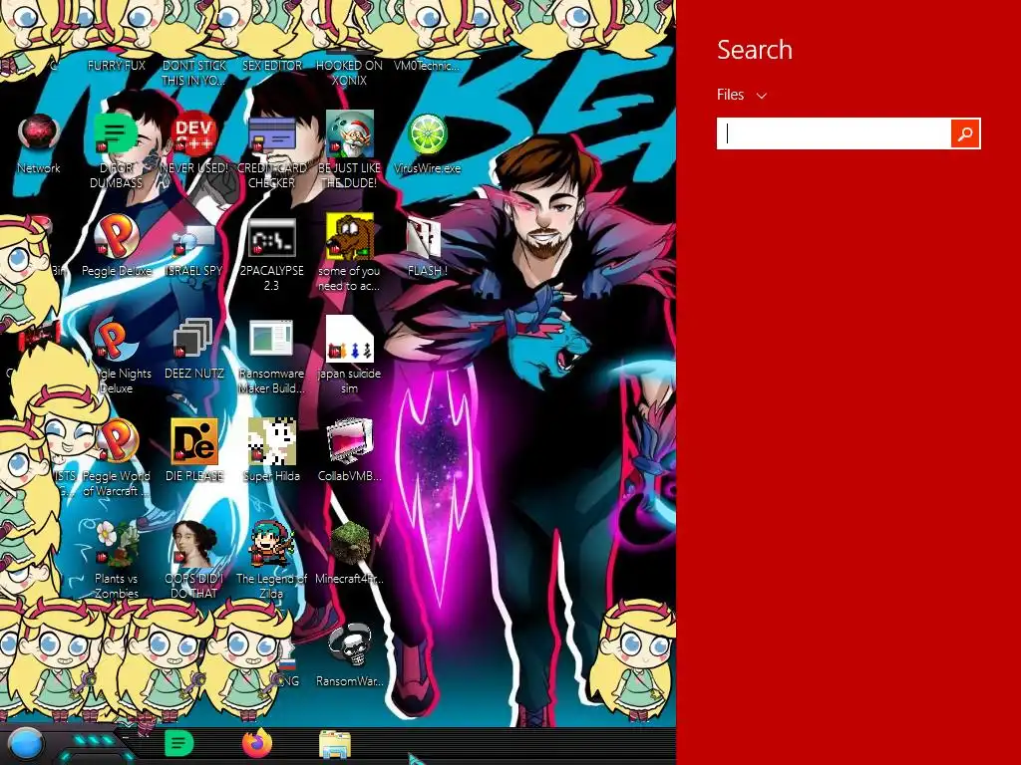Open the DEEZ NUTZ stacked windows icon

(193, 339)
